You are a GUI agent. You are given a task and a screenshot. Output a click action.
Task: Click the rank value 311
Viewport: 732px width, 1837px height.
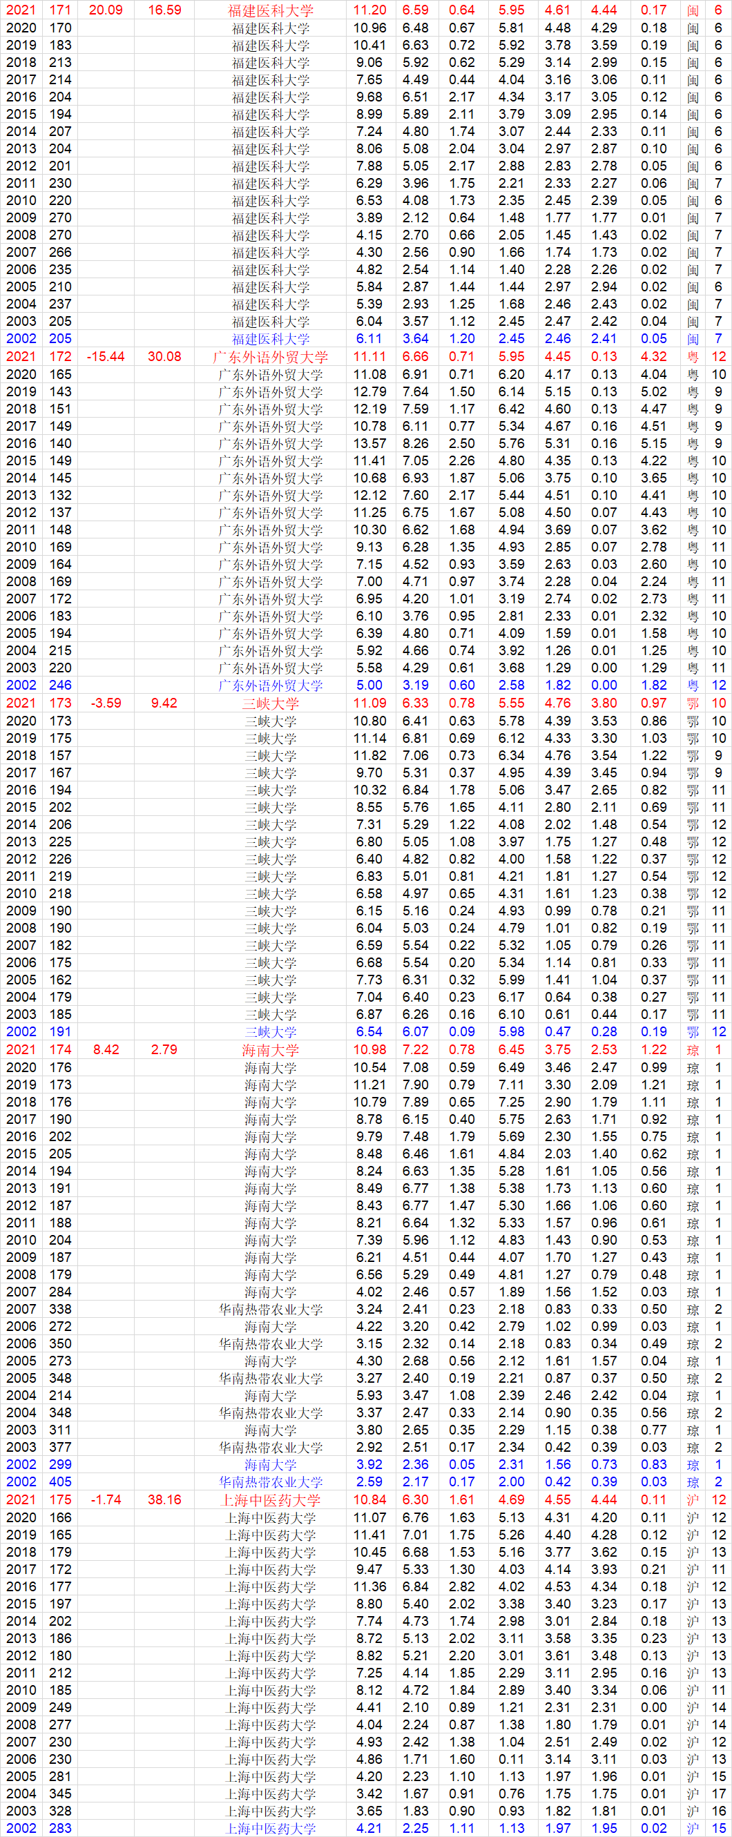point(61,1430)
